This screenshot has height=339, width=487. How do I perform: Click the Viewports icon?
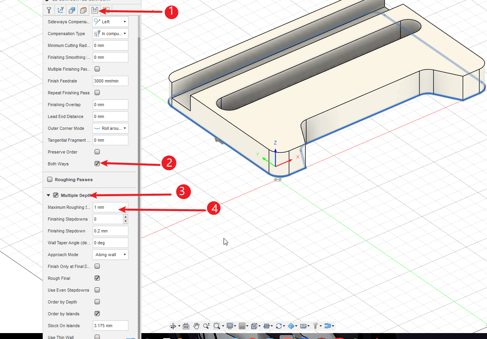(254, 326)
